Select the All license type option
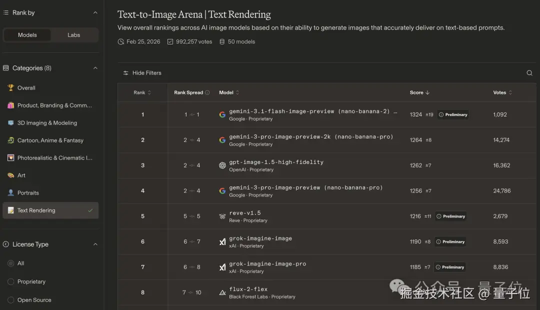540x310 pixels. [x=11, y=263]
